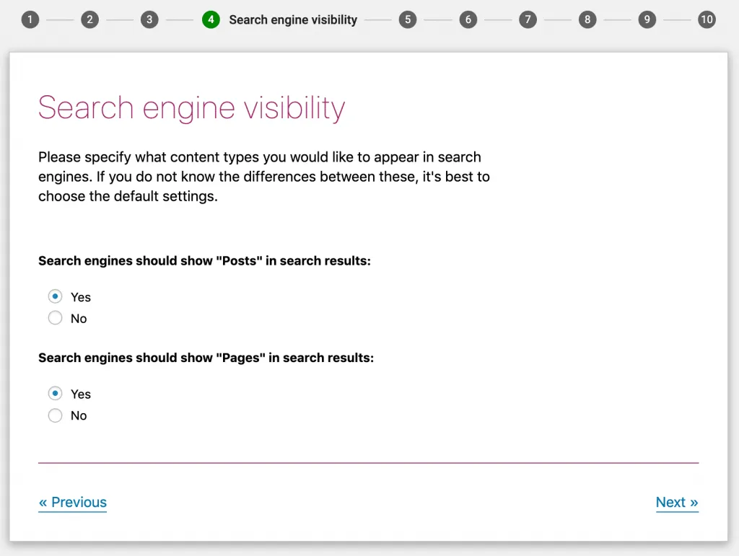The height and width of the screenshot is (556, 739).
Task: Select Yes for showing Pages in search results
Action: tap(56, 394)
